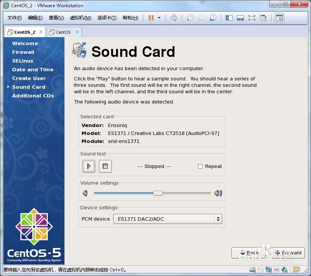
Task: Close the CentOS tab
Action: point(77,32)
